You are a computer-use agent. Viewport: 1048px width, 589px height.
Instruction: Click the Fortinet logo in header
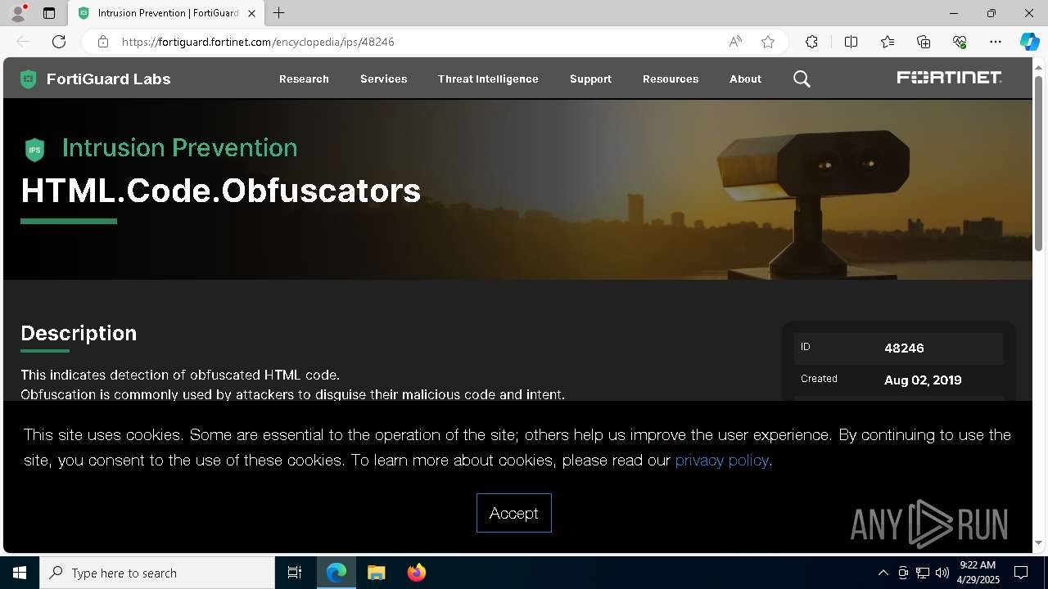tap(950, 78)
